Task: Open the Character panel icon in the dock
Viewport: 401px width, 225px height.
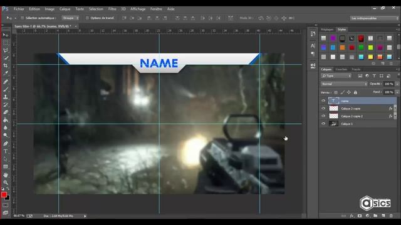Action: point(313,46)
